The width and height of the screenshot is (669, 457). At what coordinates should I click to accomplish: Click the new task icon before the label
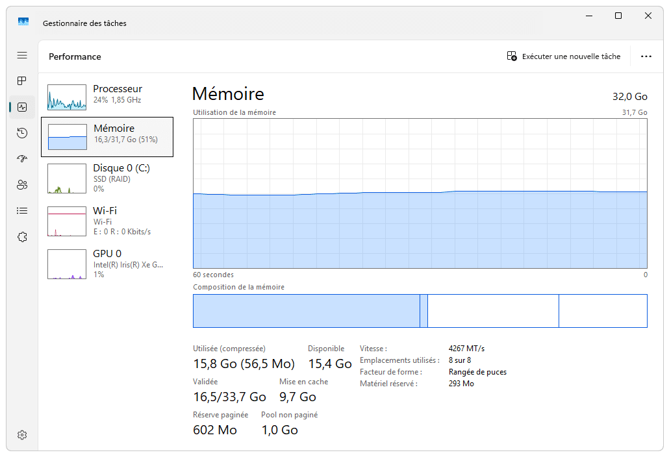click(511, 56)
